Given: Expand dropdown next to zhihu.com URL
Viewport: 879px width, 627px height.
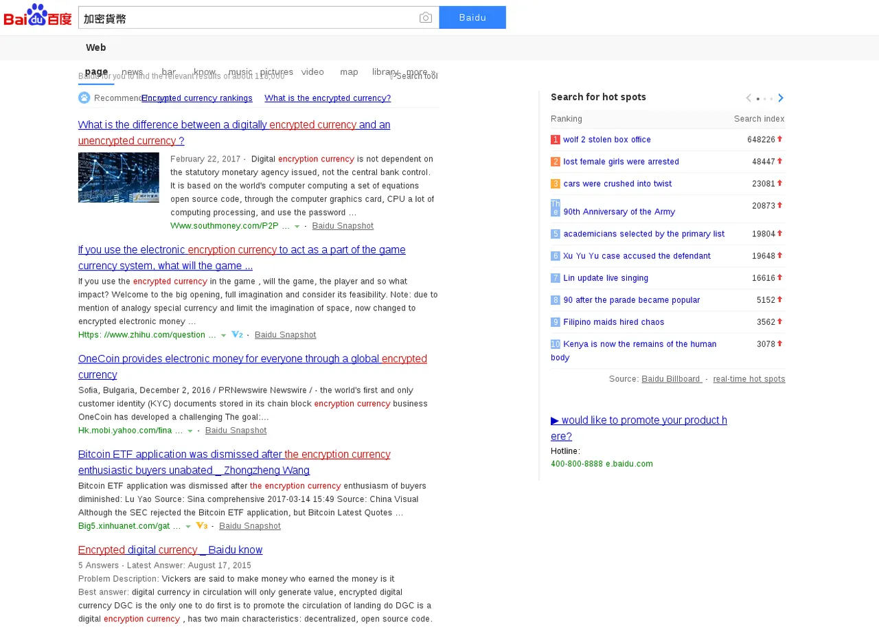Looking at the screenshot, I should [x=223, y=336].
